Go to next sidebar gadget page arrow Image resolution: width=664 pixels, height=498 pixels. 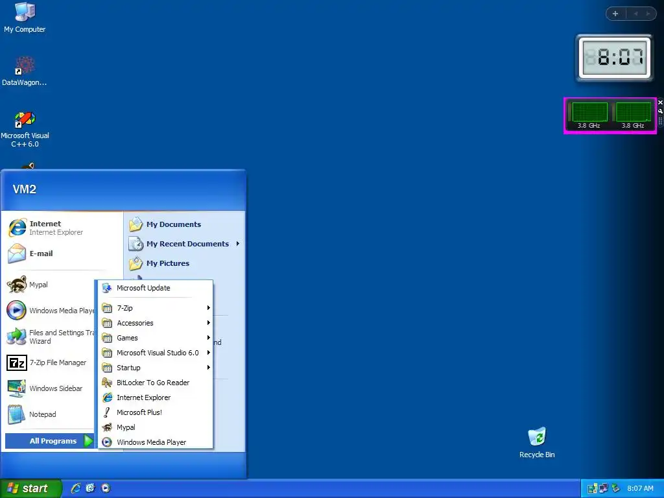tap(648, 14)
